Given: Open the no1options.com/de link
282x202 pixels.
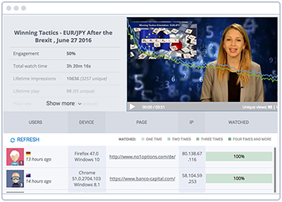Looking at the screenshot, I should [142, 156].
